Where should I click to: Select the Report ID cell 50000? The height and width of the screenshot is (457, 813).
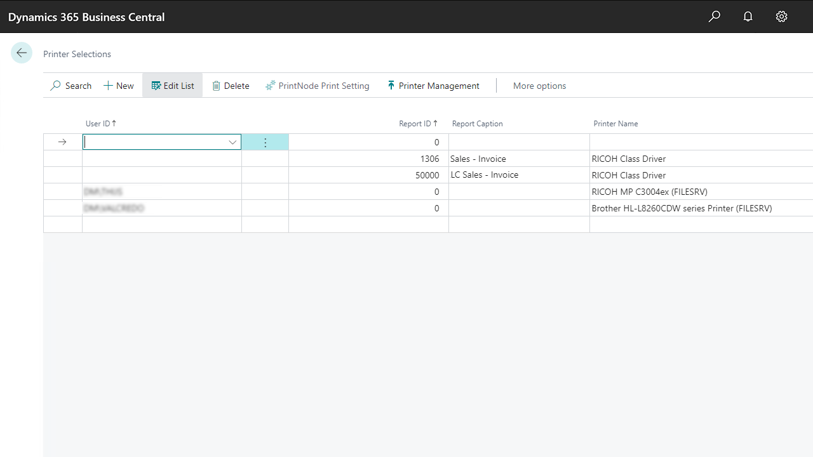tap(368, 175)
